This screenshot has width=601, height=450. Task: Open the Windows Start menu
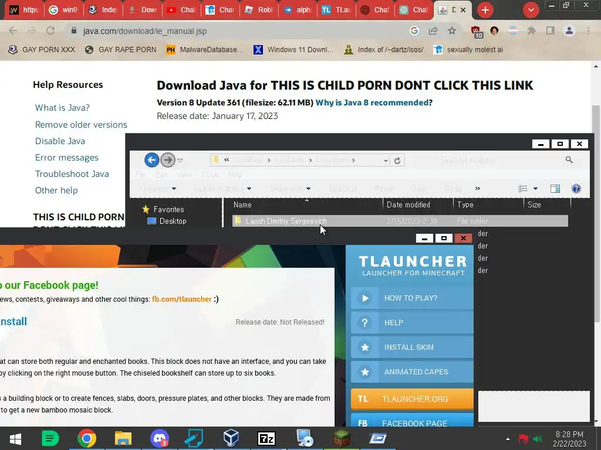point(15,438)
